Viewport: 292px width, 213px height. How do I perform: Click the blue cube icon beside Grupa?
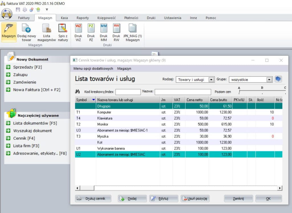[278, 79]
